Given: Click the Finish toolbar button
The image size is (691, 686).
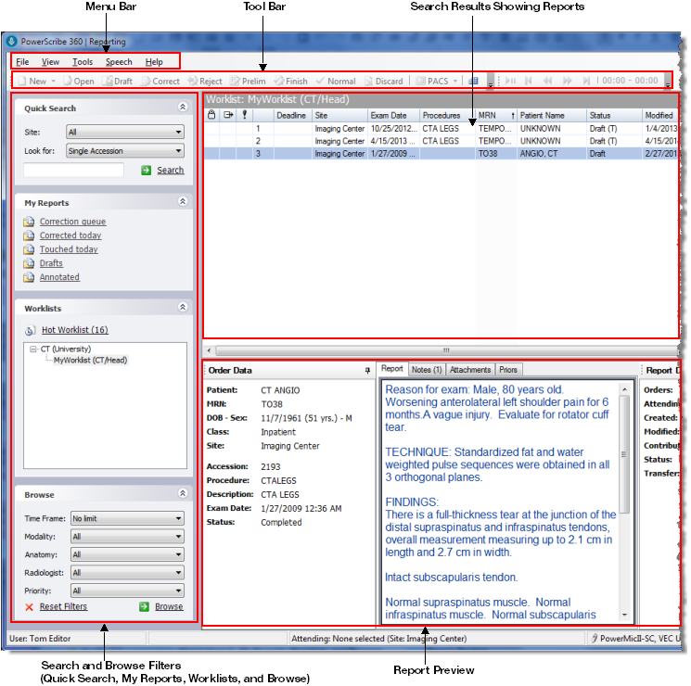Looking at the screenshot, I should [291, 81].
